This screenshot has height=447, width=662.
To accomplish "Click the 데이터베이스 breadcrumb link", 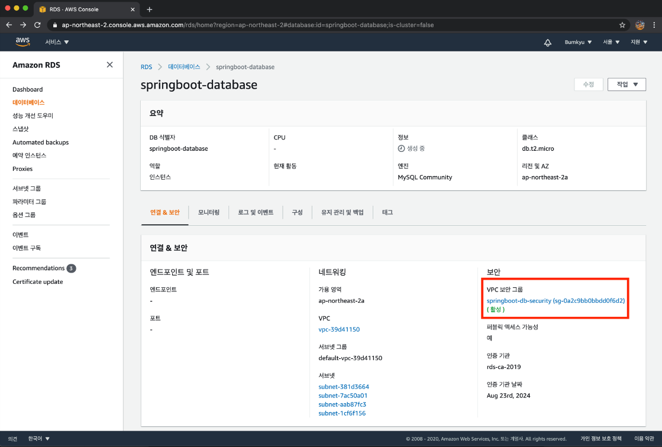I will (184, 67).
